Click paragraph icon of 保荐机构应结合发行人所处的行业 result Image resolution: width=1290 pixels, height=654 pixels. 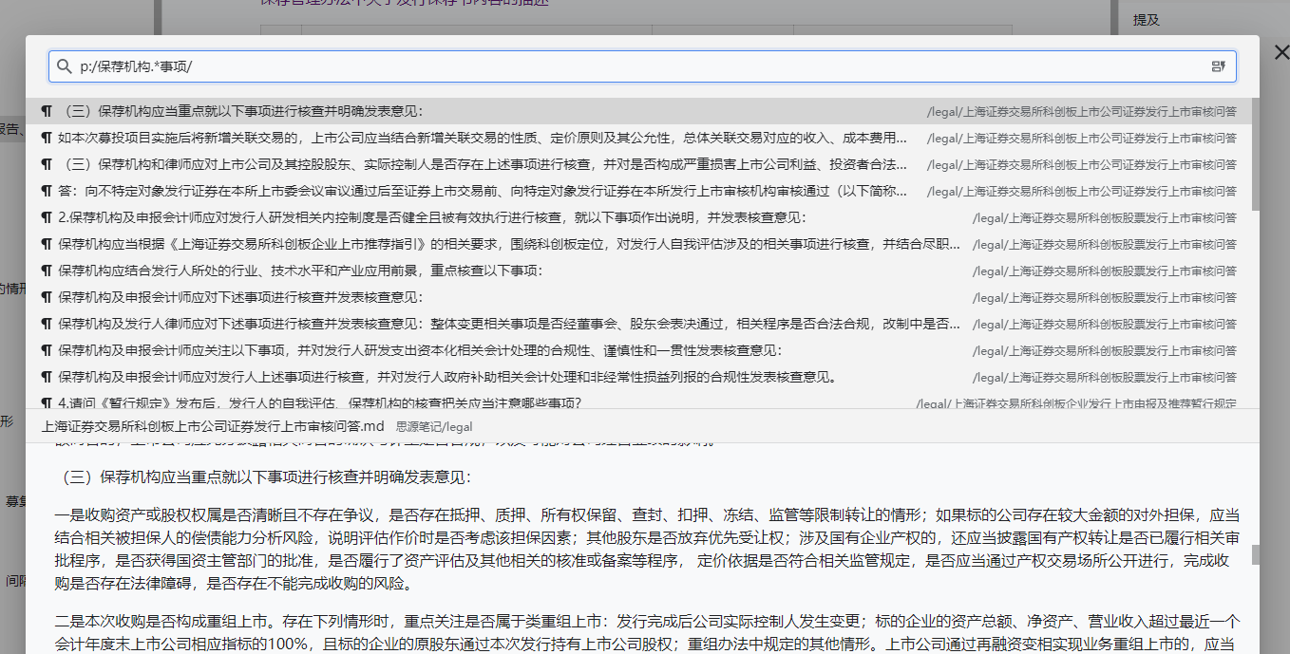pos(47,271)
